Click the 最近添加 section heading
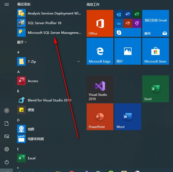Viewport: 173px width, 172px height. 24,4
